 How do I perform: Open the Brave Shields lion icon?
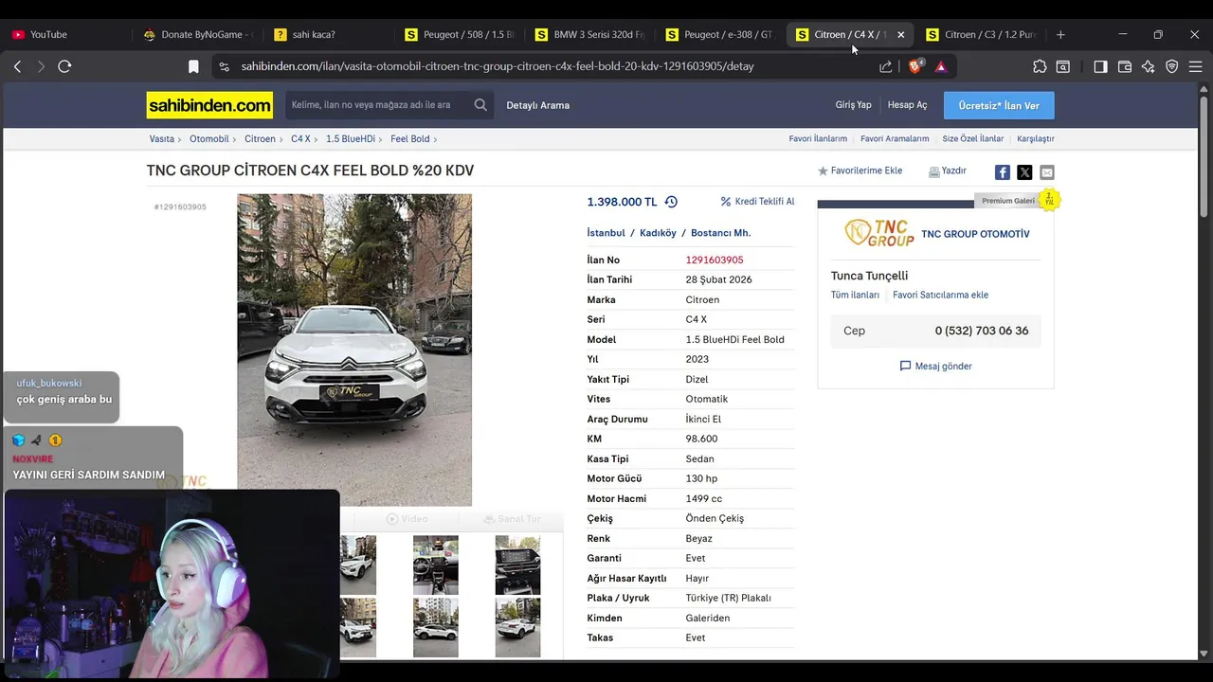915,66
